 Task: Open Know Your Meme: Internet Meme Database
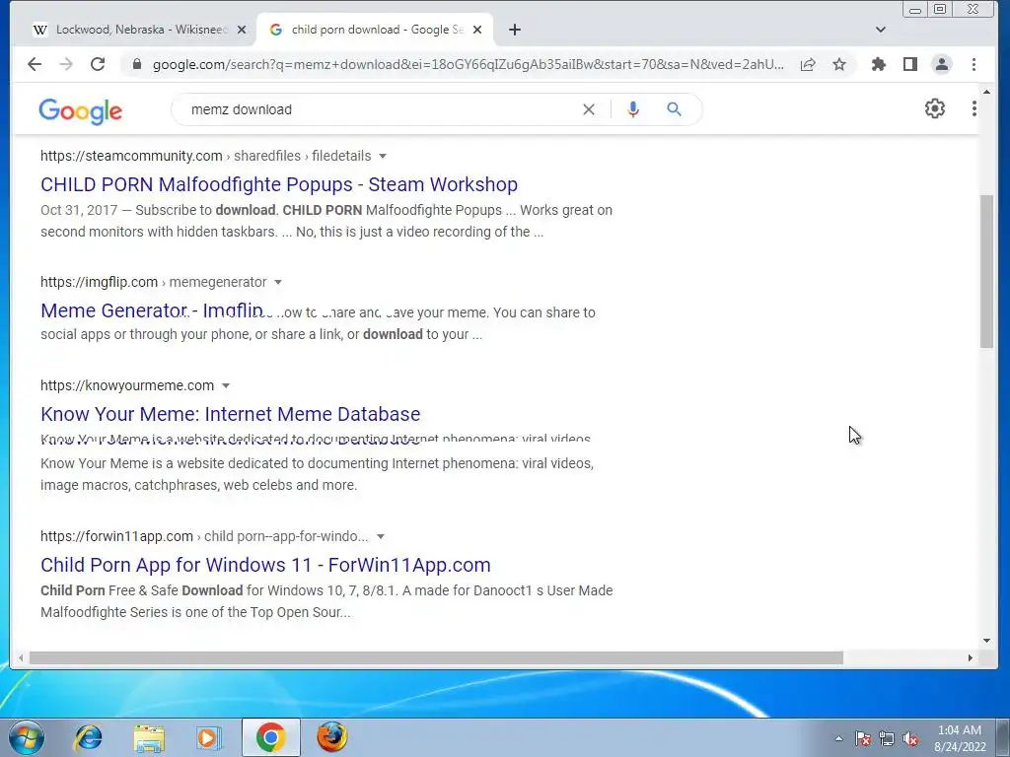tap(231, 414)
